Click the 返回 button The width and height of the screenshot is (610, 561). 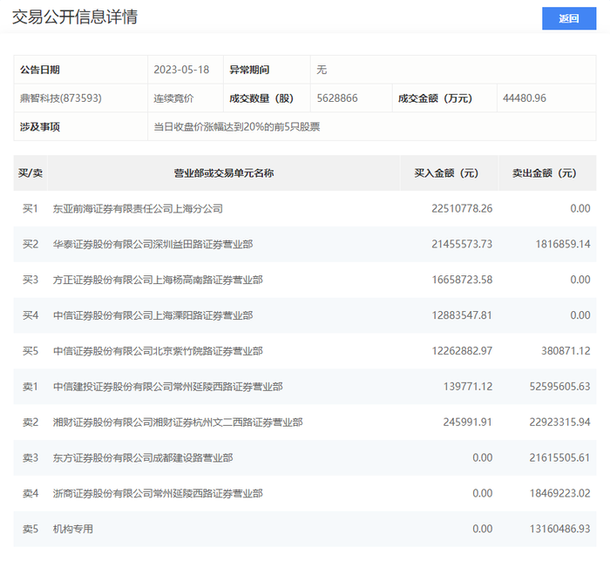coord(569,18)
